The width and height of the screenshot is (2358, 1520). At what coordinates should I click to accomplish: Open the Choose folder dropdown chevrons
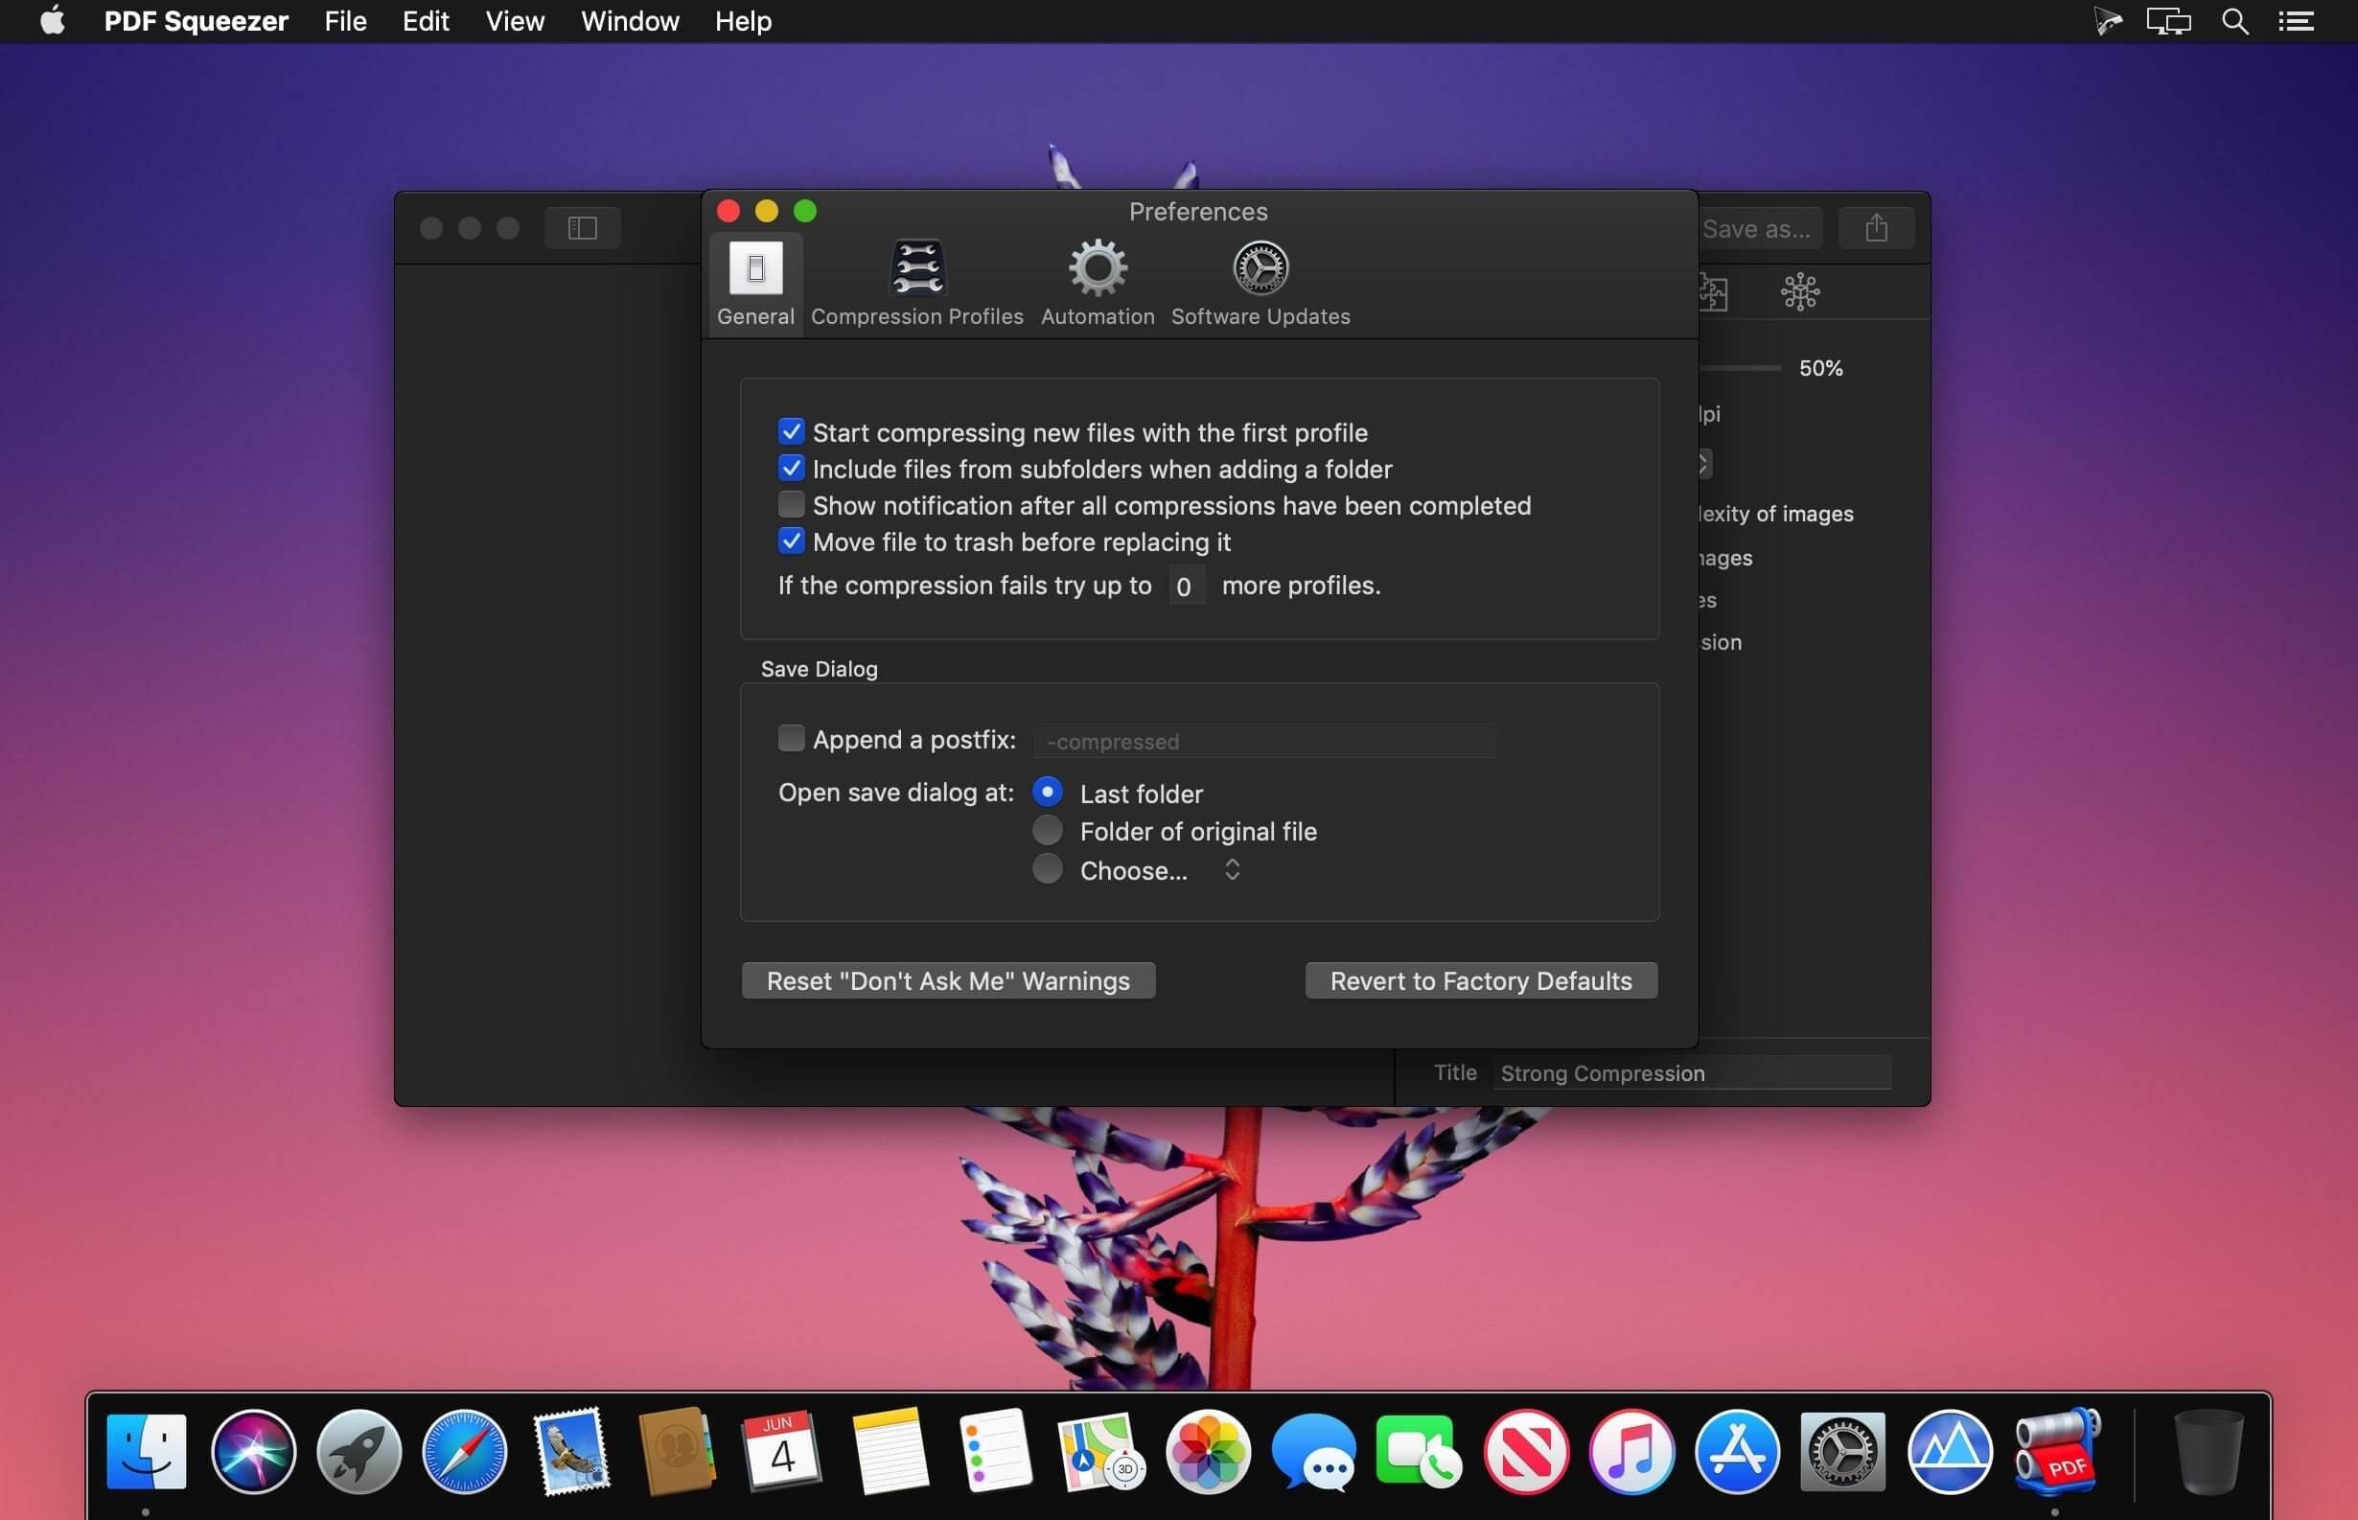coord(1231,869)
